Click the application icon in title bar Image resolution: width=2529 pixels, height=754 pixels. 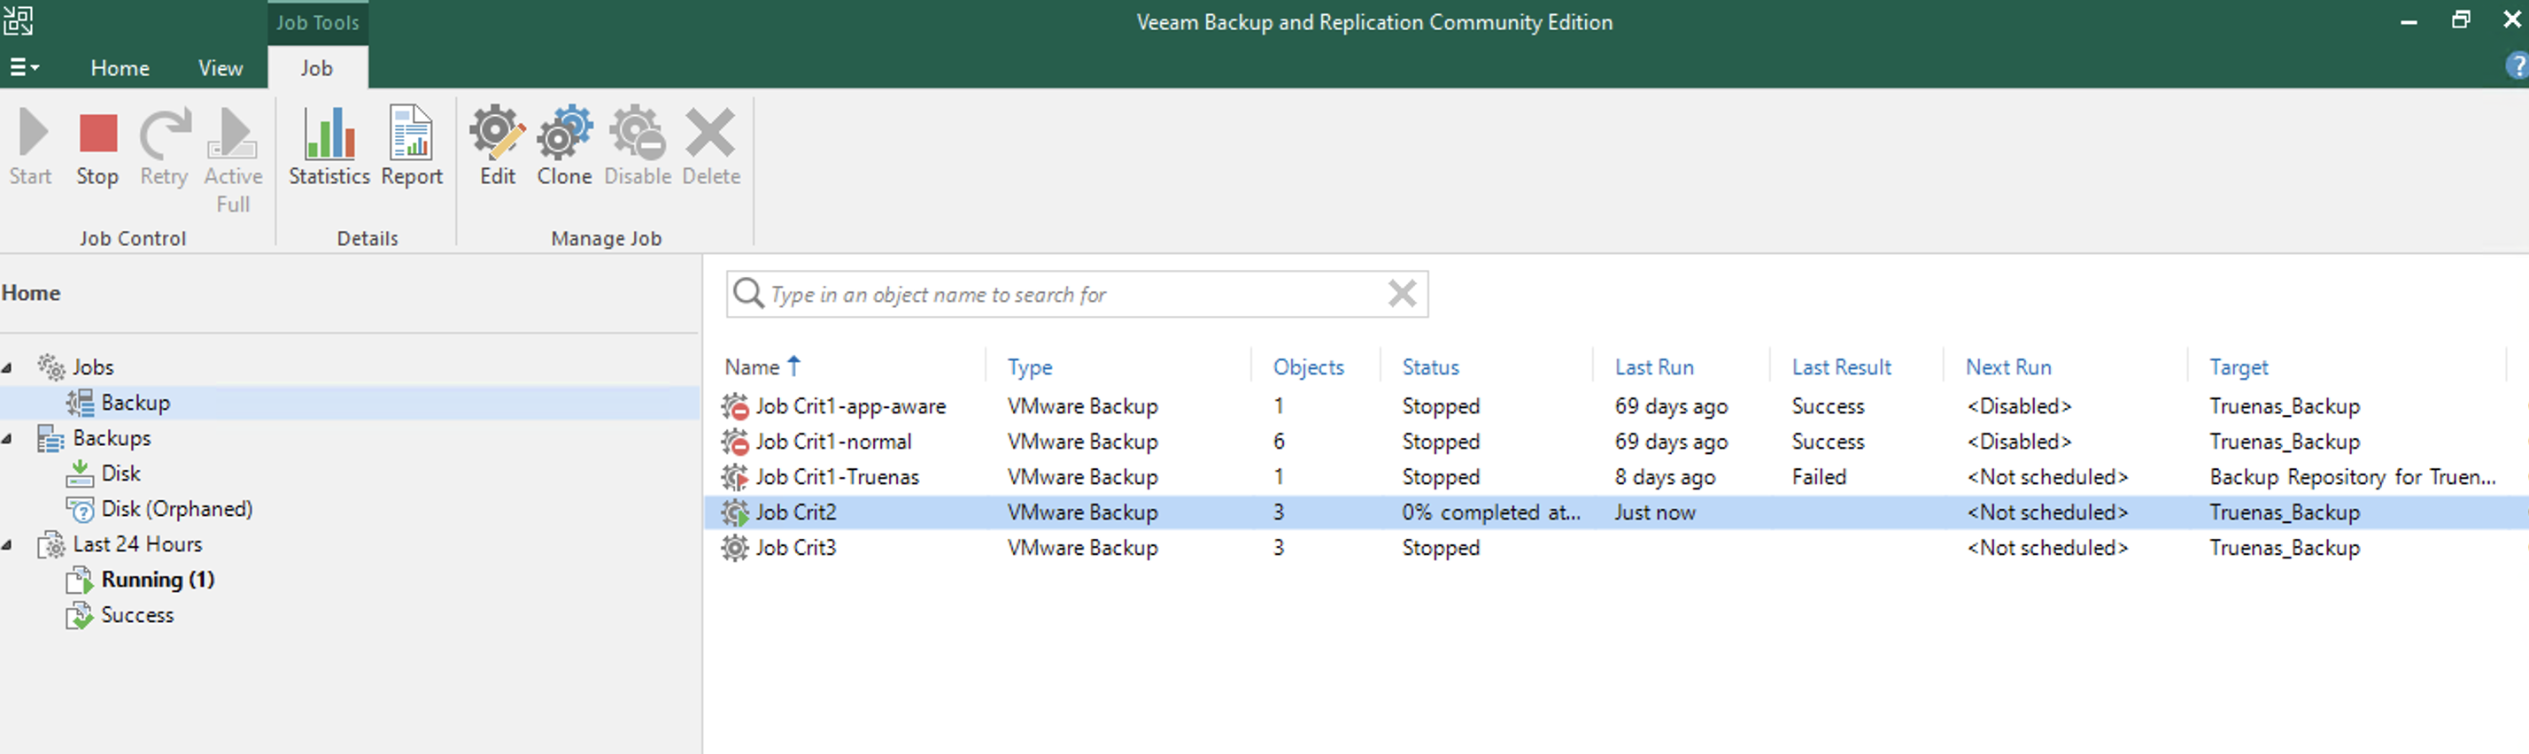pos(18,19)
